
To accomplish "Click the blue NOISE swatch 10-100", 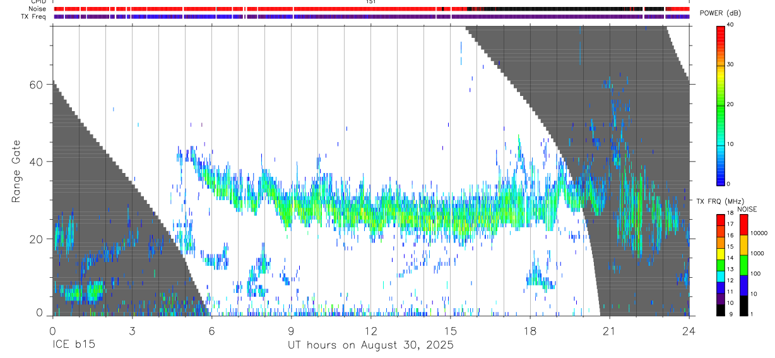I will click(x=743, y=285).
